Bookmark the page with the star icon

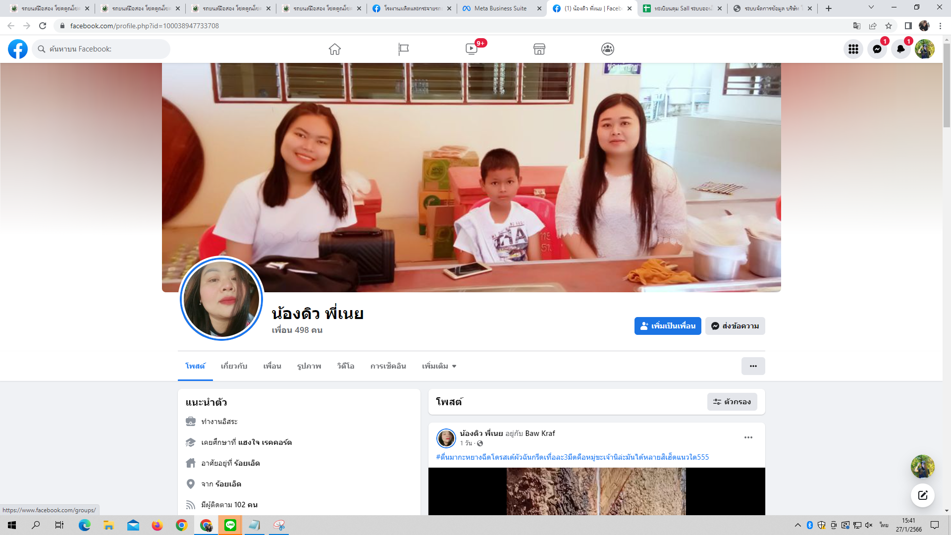pos(889,26)
